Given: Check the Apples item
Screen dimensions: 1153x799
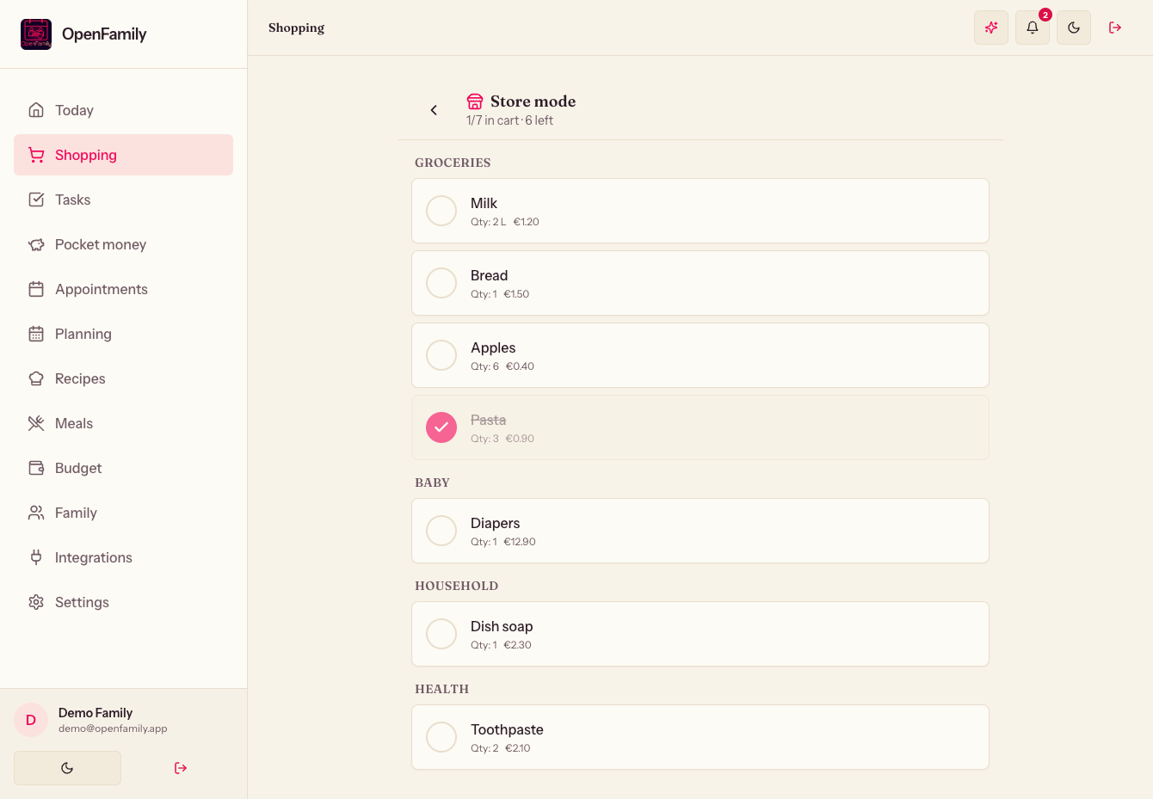Looking at the screenshot, I should click(x=441, y=355).
